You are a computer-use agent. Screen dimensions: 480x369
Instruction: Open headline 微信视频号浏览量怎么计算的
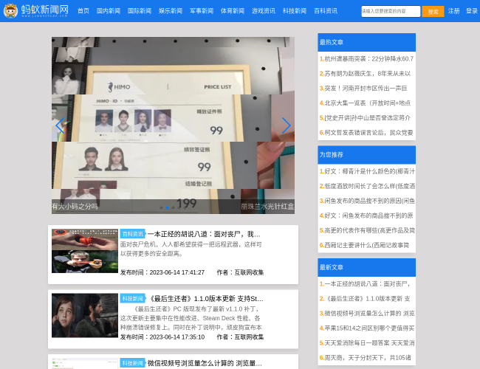click(x=205, y=363)
